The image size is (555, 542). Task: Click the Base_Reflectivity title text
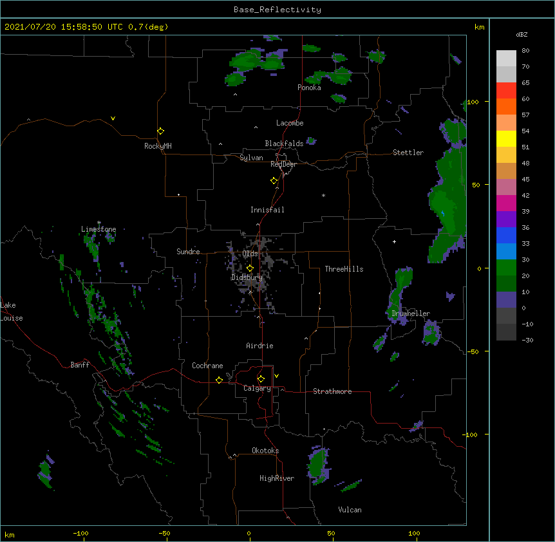coord(277,10)
